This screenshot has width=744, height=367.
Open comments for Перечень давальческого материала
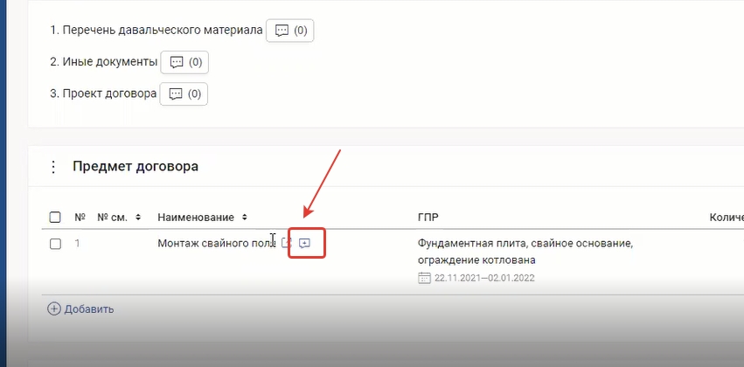[x=289, y=31]
